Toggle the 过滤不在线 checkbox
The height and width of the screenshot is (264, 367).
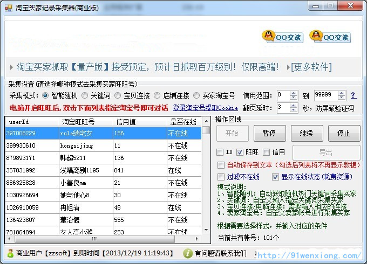220,177
